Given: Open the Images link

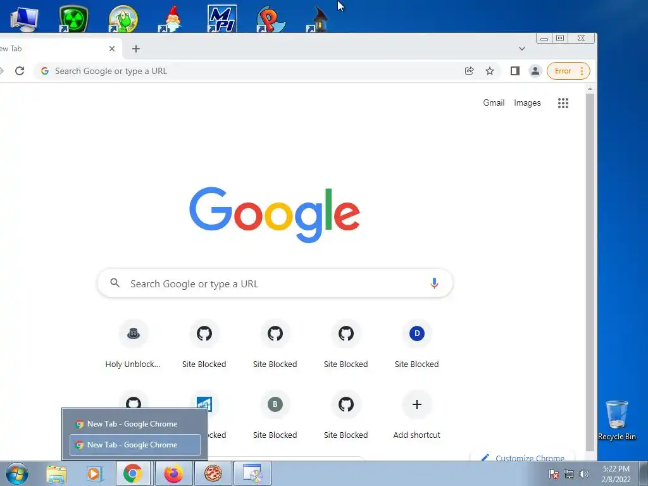Looking at the screenshot, I should (x=527, y=103).
